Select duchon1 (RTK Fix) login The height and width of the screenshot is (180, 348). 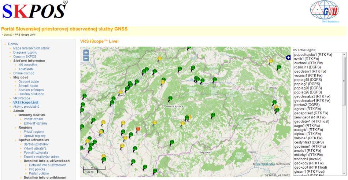coord(308,63)
